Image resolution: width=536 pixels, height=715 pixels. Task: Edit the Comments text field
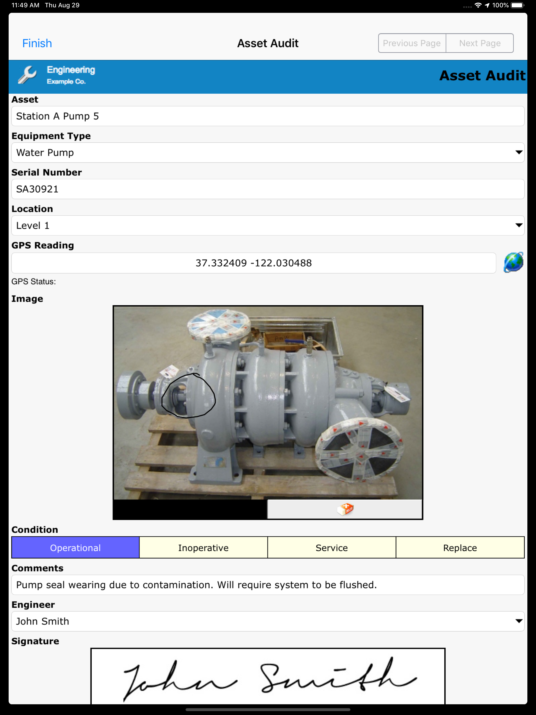(268, 584)
